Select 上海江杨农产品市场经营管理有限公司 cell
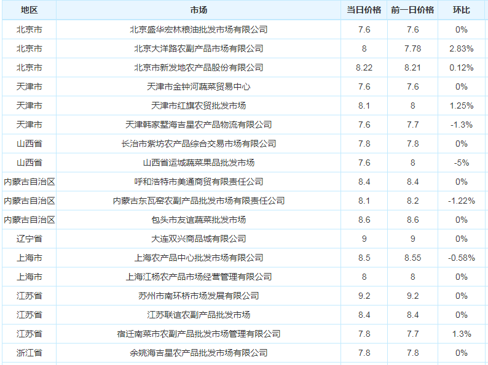This screenshot has height=365, width=488. pyautogui.click(x=199, y=277)
